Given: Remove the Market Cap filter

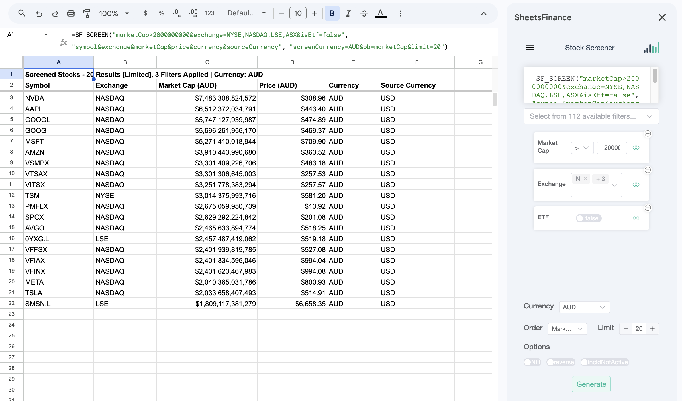Looking at the screenshot, I should [x=648, y=134].
